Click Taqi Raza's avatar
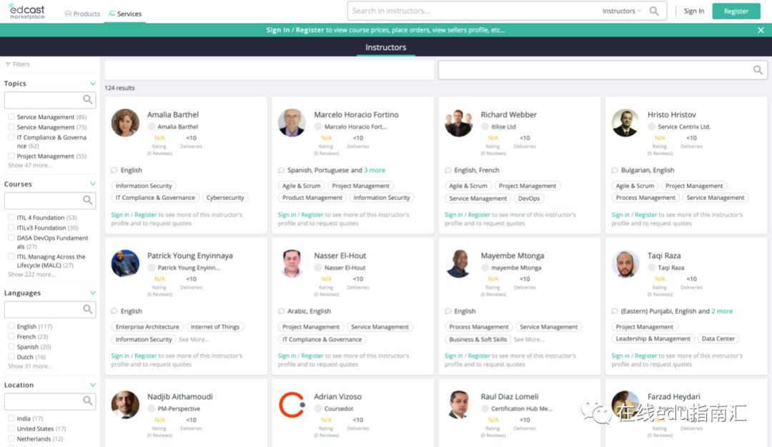 [625, 263]
